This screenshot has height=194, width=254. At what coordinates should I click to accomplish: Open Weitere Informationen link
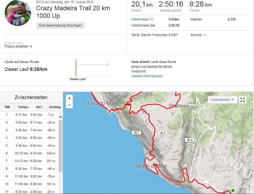147,76
